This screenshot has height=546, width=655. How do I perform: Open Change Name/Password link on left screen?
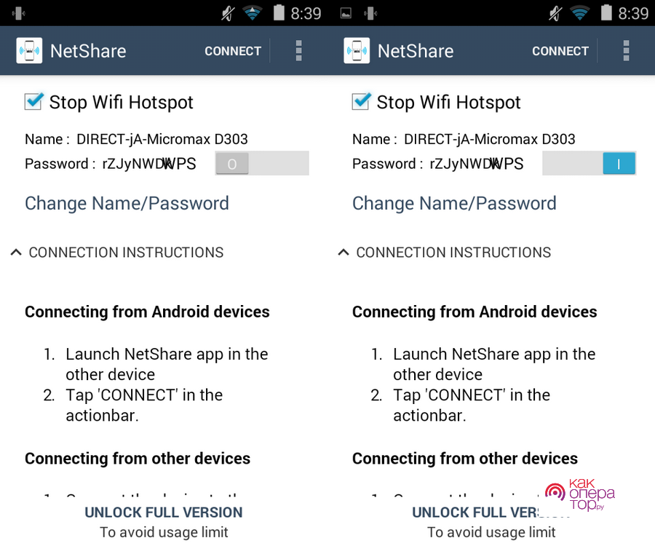(127, 203)
